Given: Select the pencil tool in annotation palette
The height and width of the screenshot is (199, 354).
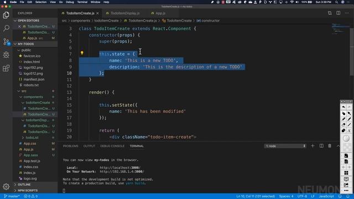Looking at the screenshot, I should tap(343, 119).
